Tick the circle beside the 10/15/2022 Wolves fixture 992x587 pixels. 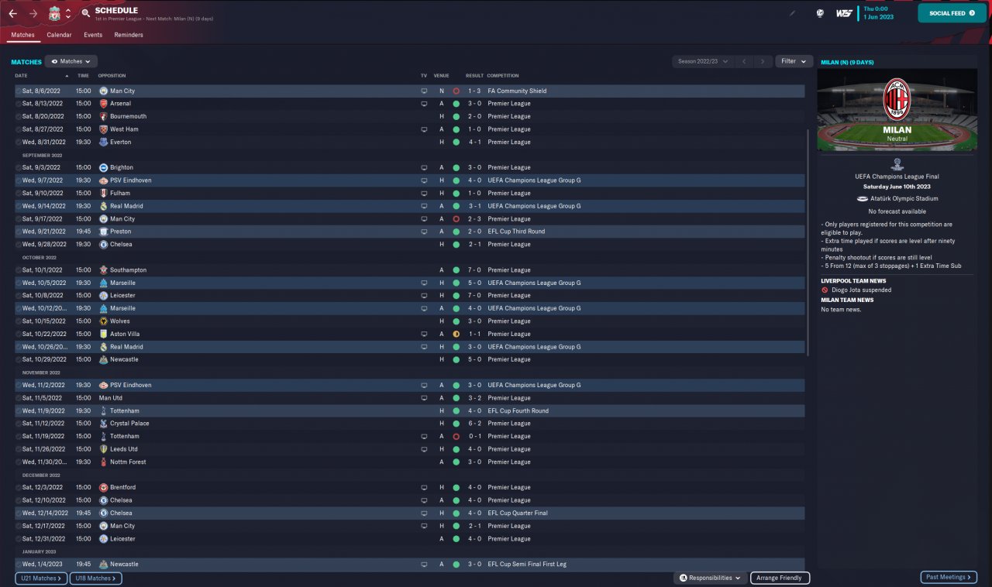[19, 321]
